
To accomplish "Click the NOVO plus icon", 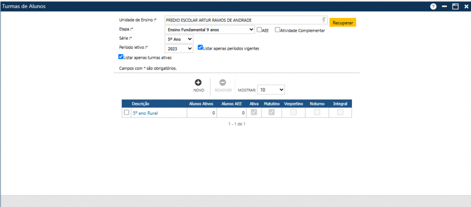I will [x=198, y=82].
